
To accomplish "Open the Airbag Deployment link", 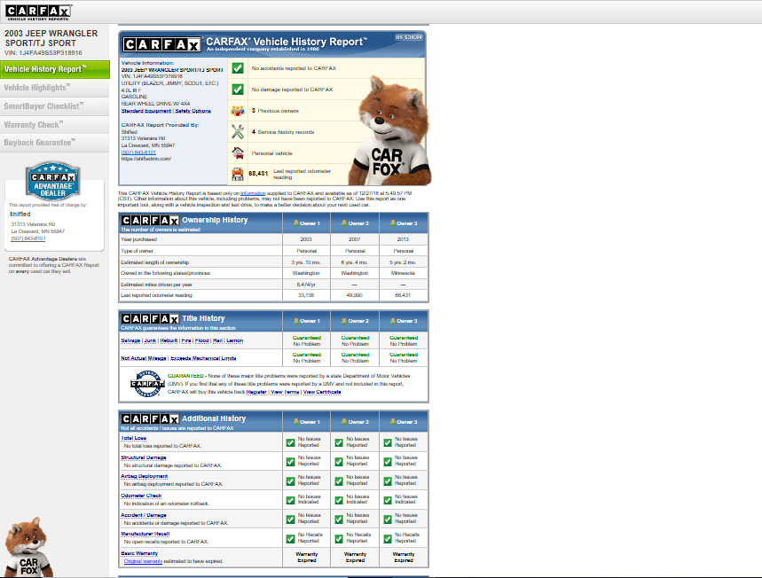I will [x=145, y=476].
